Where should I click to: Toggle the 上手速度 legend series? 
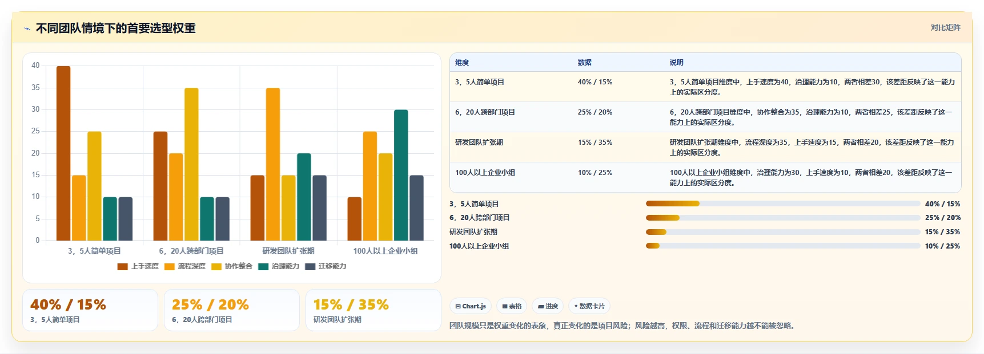coord(138,266)
